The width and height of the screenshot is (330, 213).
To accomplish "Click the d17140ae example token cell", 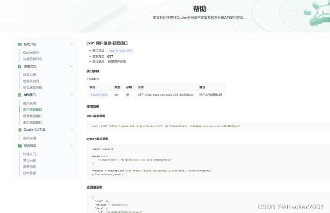I will 166,95.
